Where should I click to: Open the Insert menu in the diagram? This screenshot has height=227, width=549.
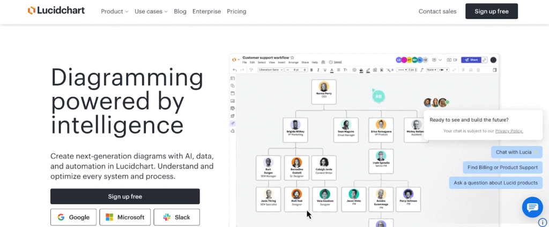(281, 62)
